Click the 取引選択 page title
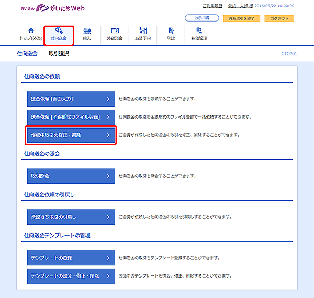The image size is (314, 298). pos(59,54)
